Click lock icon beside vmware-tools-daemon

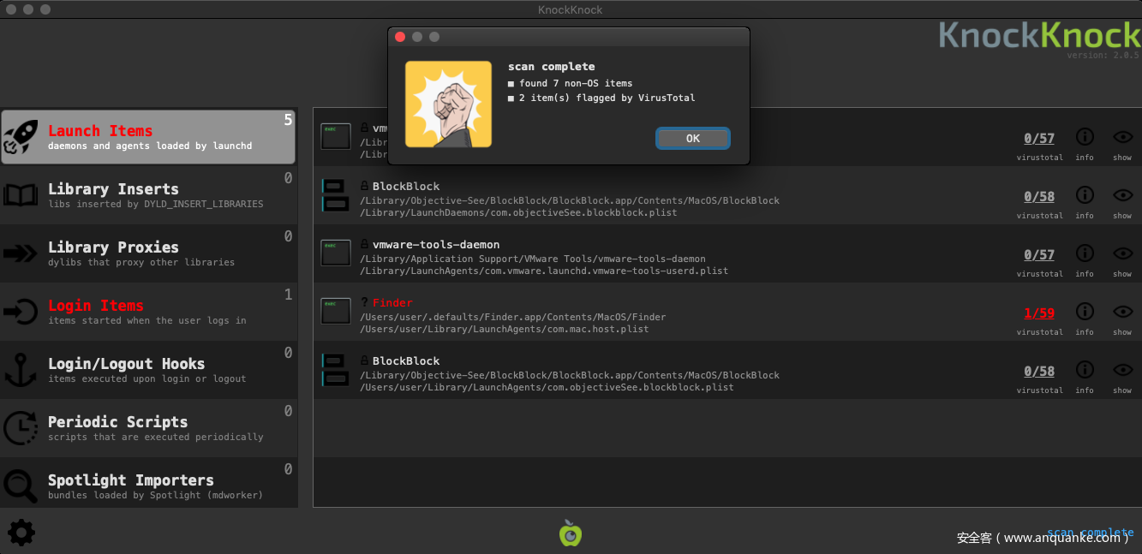(364, 245)
